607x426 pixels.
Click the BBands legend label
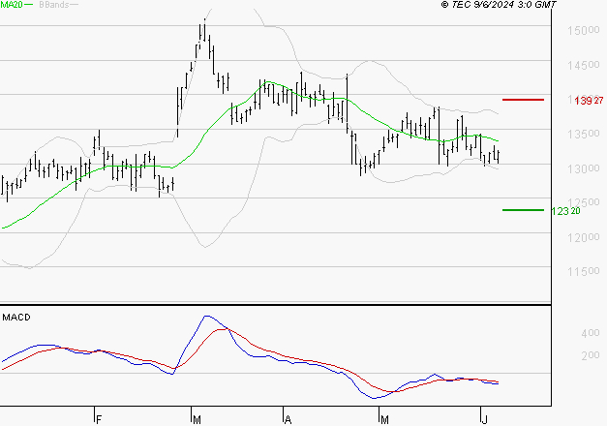click(x=54, y=5)
